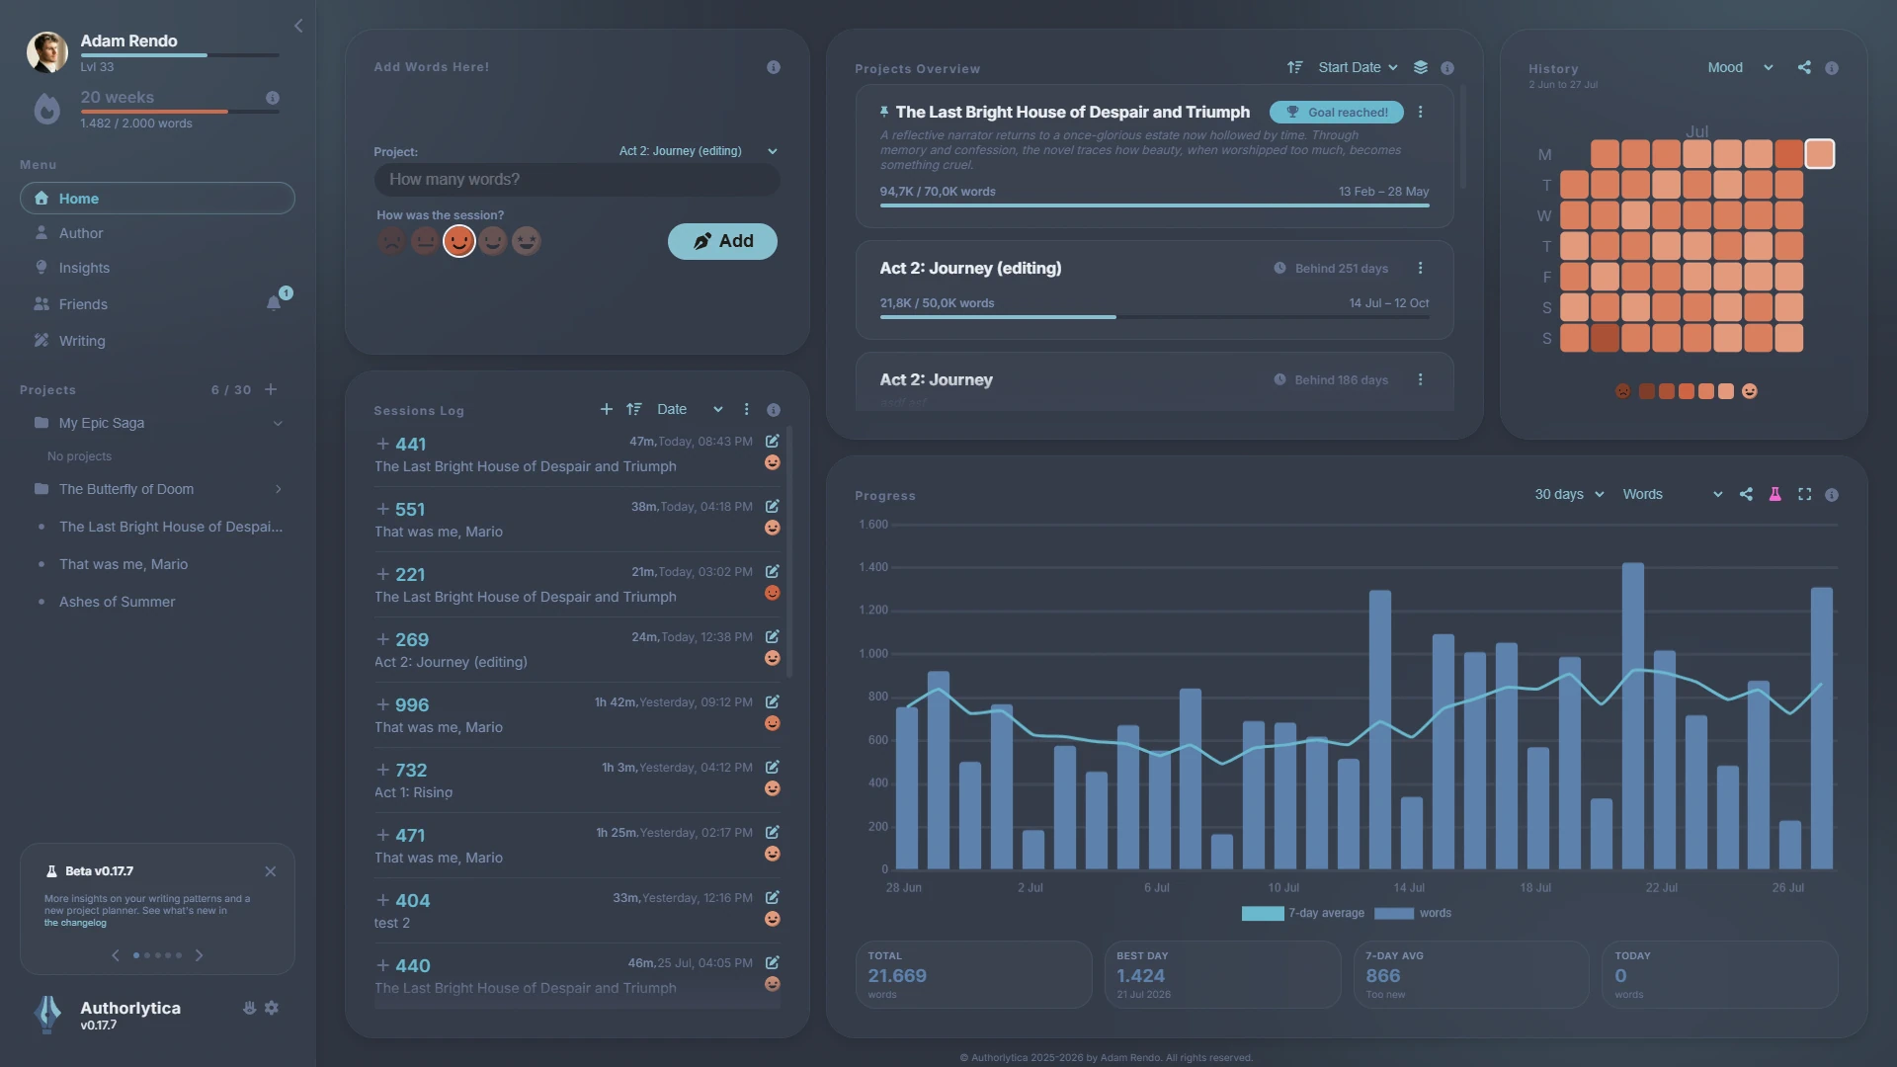Image resolution: width=1897 pixels, height=1067 pixels.
Task: Open info icon in Add Words panel
Action: pyautogui.click(x=774, y=67)
